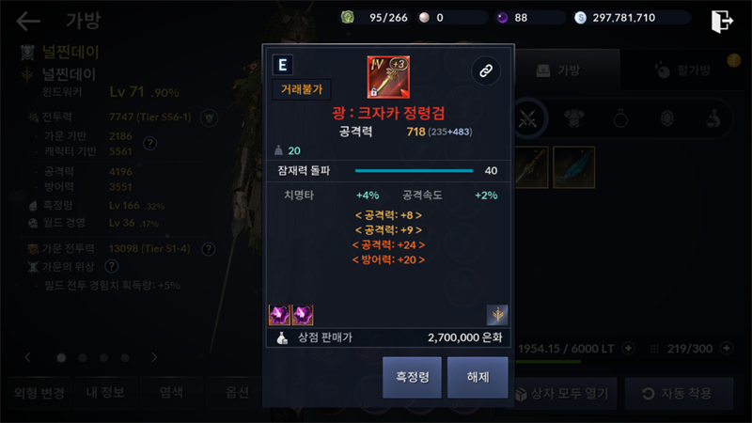Select the ring accessory filter icon
The width and height of the screenshot is (752, 423).
tap(620, 118)
